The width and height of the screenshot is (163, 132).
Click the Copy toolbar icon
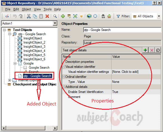click(x=35, y=16)
